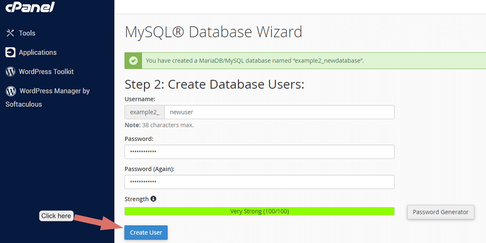The width and height of the screenshot is (486, 243).
Task: Click the example2_ username prefix
Action: click(144, 112)
